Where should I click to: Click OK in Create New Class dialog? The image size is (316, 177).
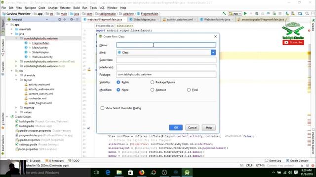click(x=176, y=128)
